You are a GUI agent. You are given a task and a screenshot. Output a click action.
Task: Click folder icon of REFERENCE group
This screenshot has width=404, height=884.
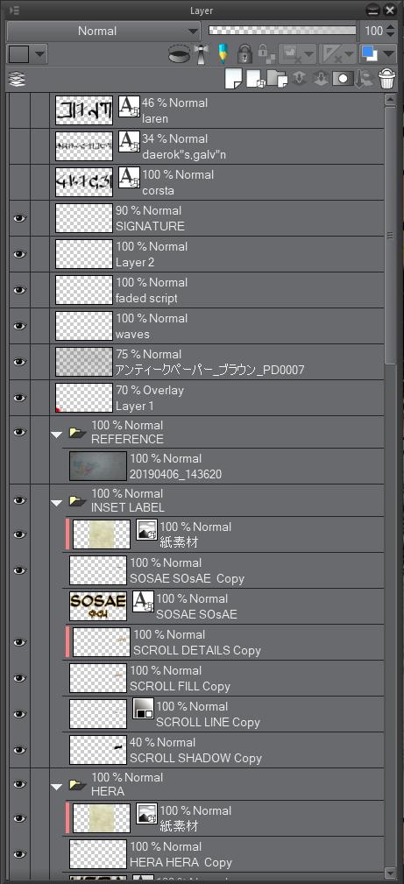click(77, 433)
